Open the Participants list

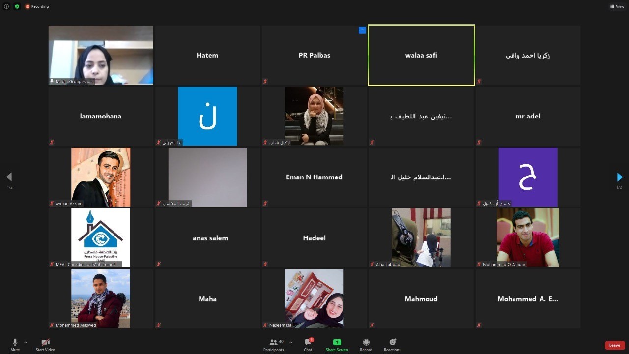pos(273,344)
